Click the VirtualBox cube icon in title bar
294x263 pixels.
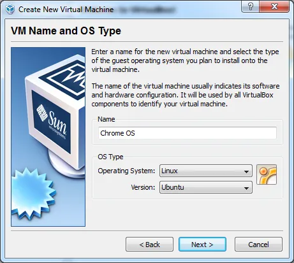point(10,10)
